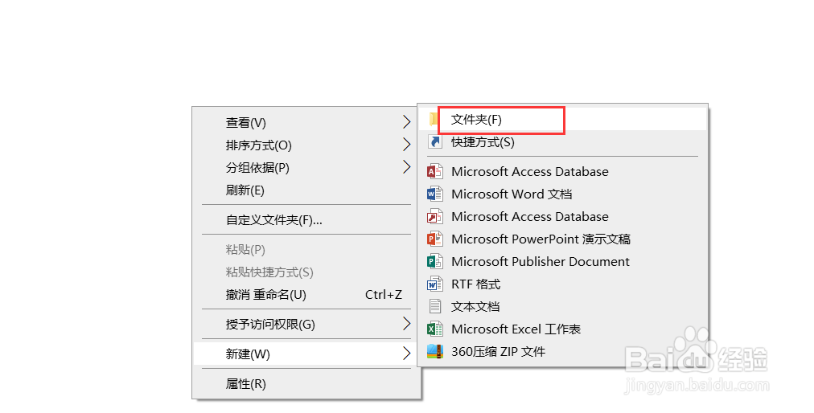The image size is (814, 413).
Task: Click the orange PowerPoint 演示文稿 icon
Action: [434, 239]
